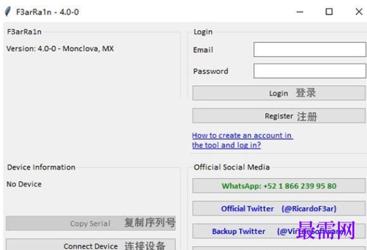This screenshot has height=250, width=367.
Task: Click the Copy Serial 复制序列号 button
Action: (x=90, y=223)
